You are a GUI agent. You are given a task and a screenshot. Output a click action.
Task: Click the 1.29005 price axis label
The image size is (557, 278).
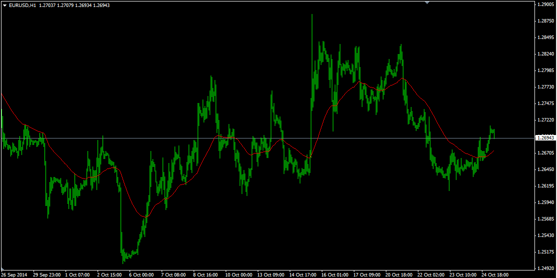(545, 4)
